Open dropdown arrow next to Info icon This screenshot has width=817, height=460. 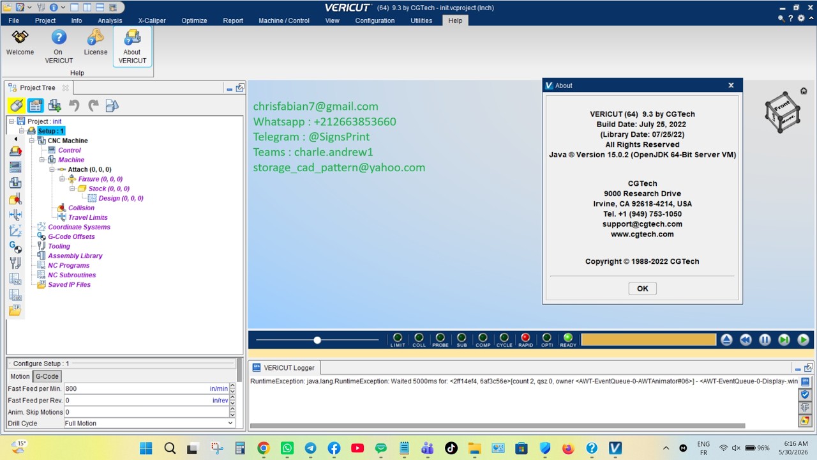[x=63, y=8]
